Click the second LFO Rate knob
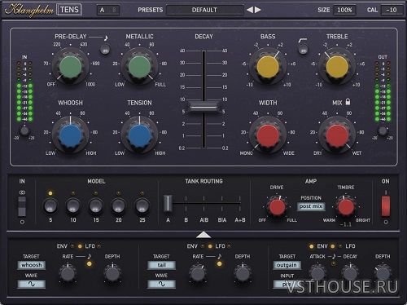Screen dimensions: 407x305 198,274
